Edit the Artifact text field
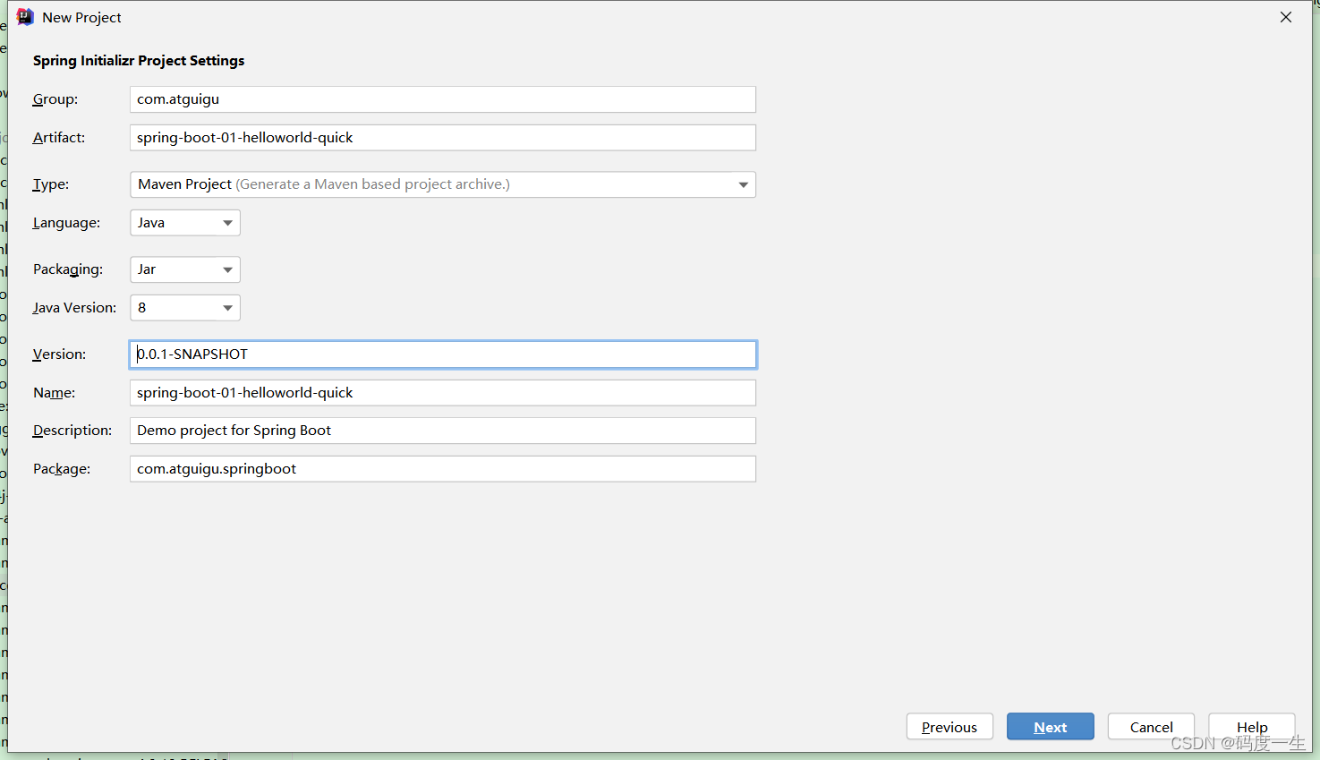Image resolution: width=1320 pixels, height=760 pixels. pyautogui.click(x=443, y=138)
